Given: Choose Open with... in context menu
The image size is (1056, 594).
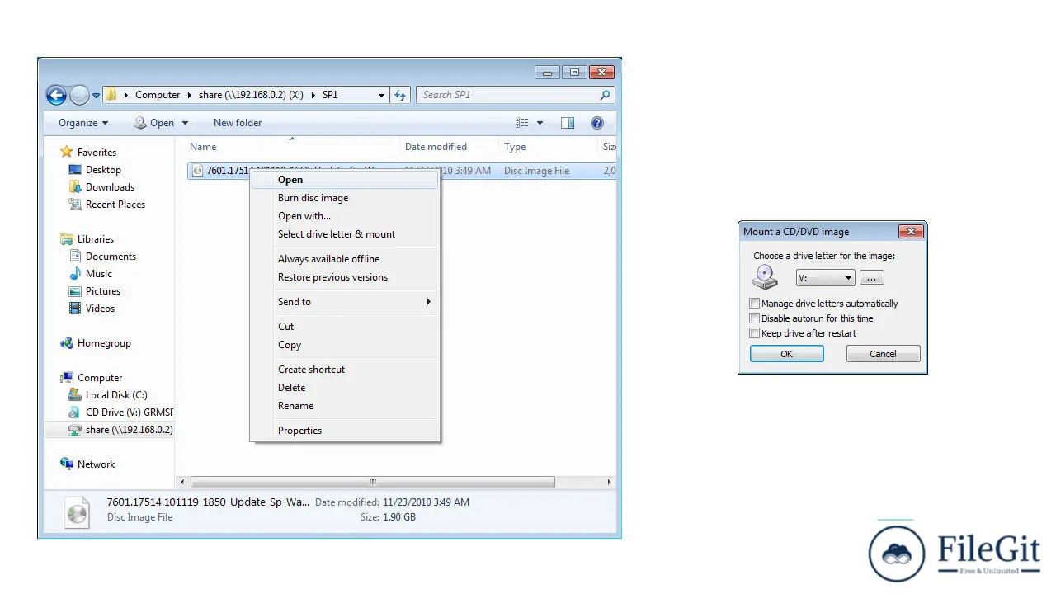Looking at the screenshot, I should tap(346, 216).
